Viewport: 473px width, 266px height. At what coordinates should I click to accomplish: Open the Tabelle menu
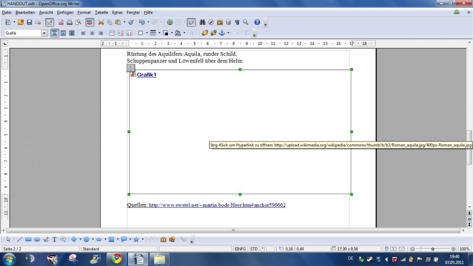click(101, 12)
